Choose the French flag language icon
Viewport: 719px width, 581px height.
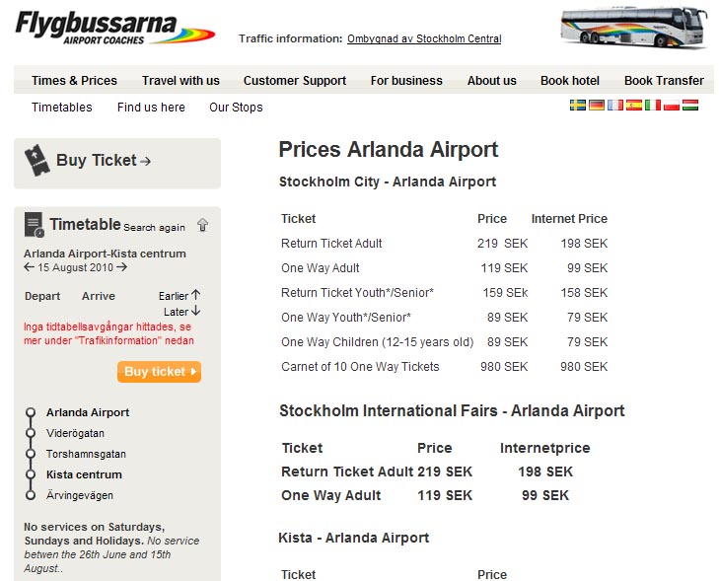pyautogui.click(x=614, y=105)
